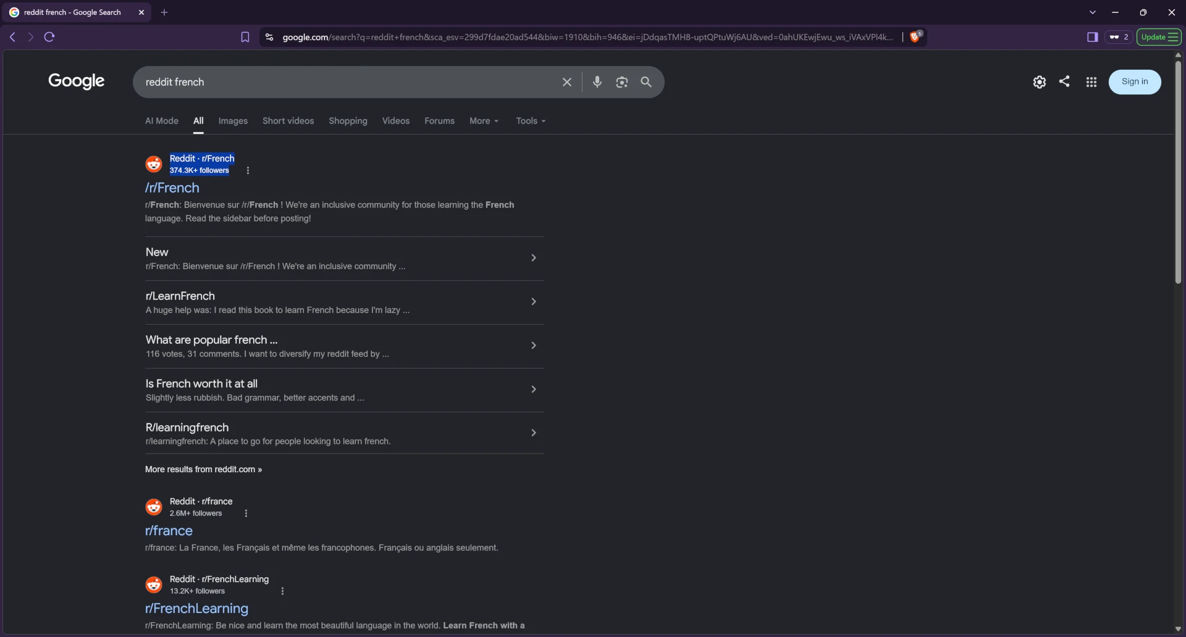The image size is (1186, 637).
Task: Open the Tools dropdown
Action: 531,121
